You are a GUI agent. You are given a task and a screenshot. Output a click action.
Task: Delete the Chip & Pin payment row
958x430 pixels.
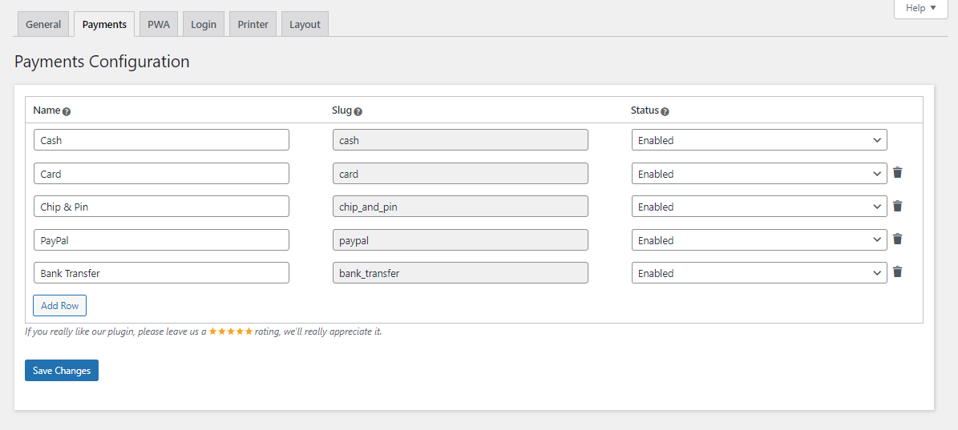pos(898,207)
